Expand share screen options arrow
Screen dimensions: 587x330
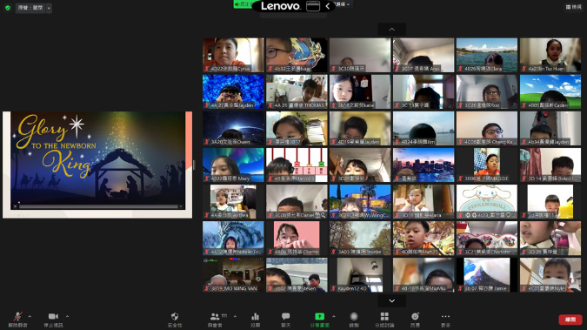pos(334,316)
